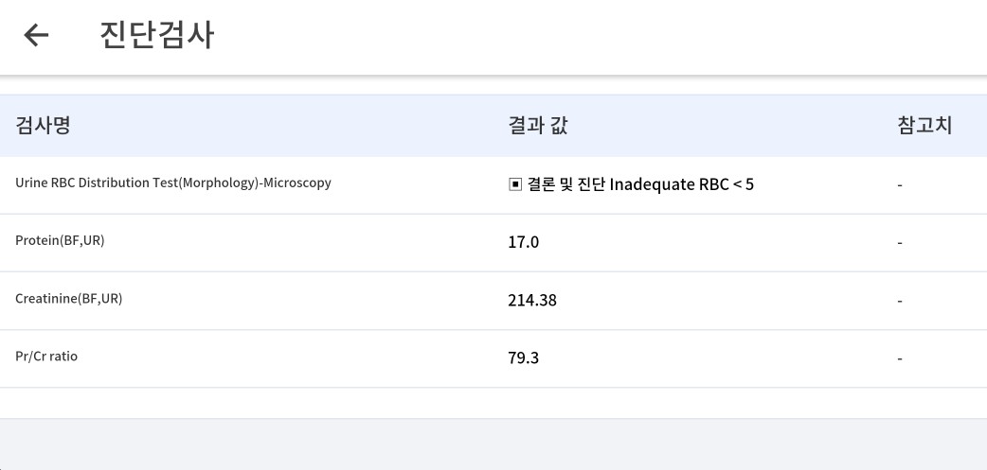Select the Creatinine(BF,UR) test name
Screen dimensions: 987x470
click(68, 299)
